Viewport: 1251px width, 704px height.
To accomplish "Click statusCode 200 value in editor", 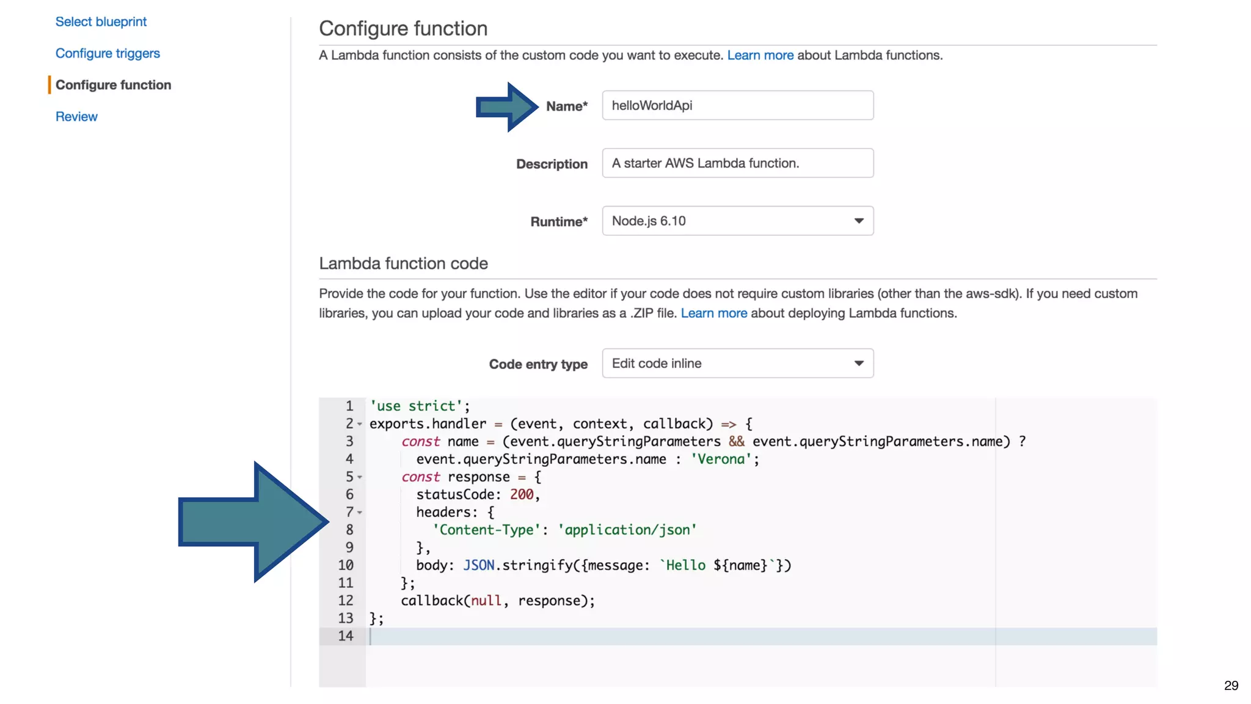I will (521, 495).
